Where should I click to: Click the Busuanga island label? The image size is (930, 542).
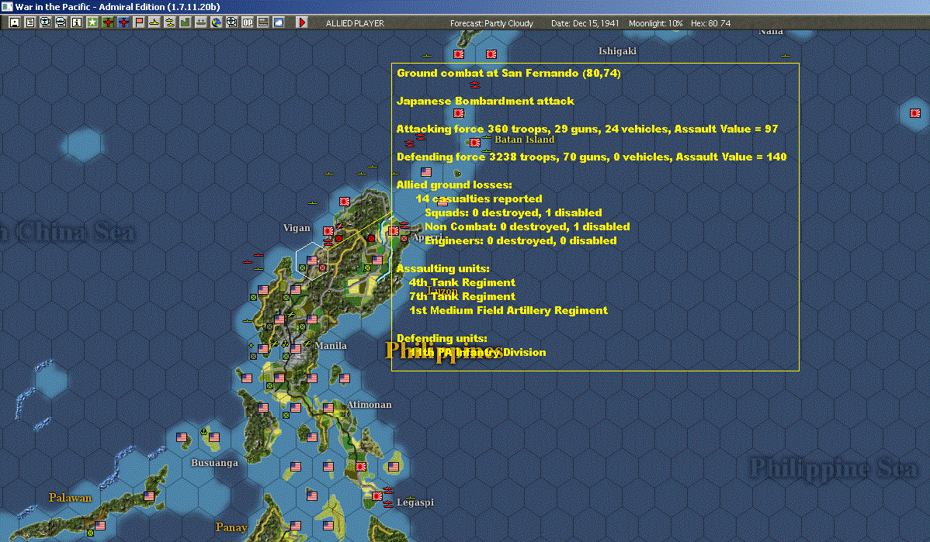(214, 463)
